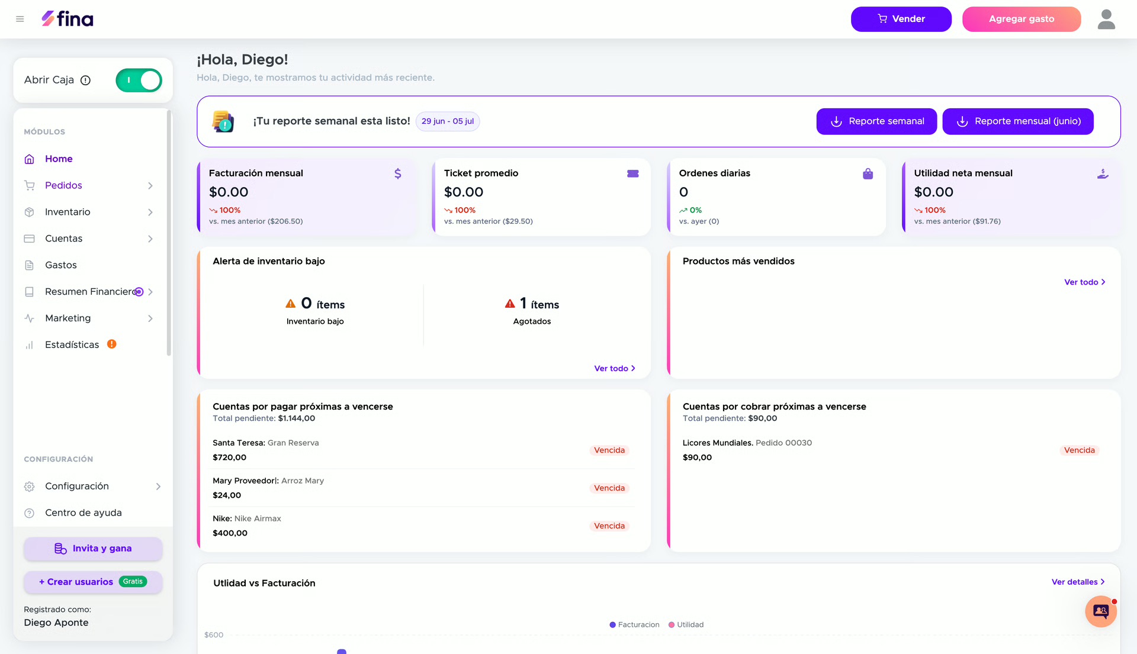Click the Ticket promedio ticket icon

(633, 173)
